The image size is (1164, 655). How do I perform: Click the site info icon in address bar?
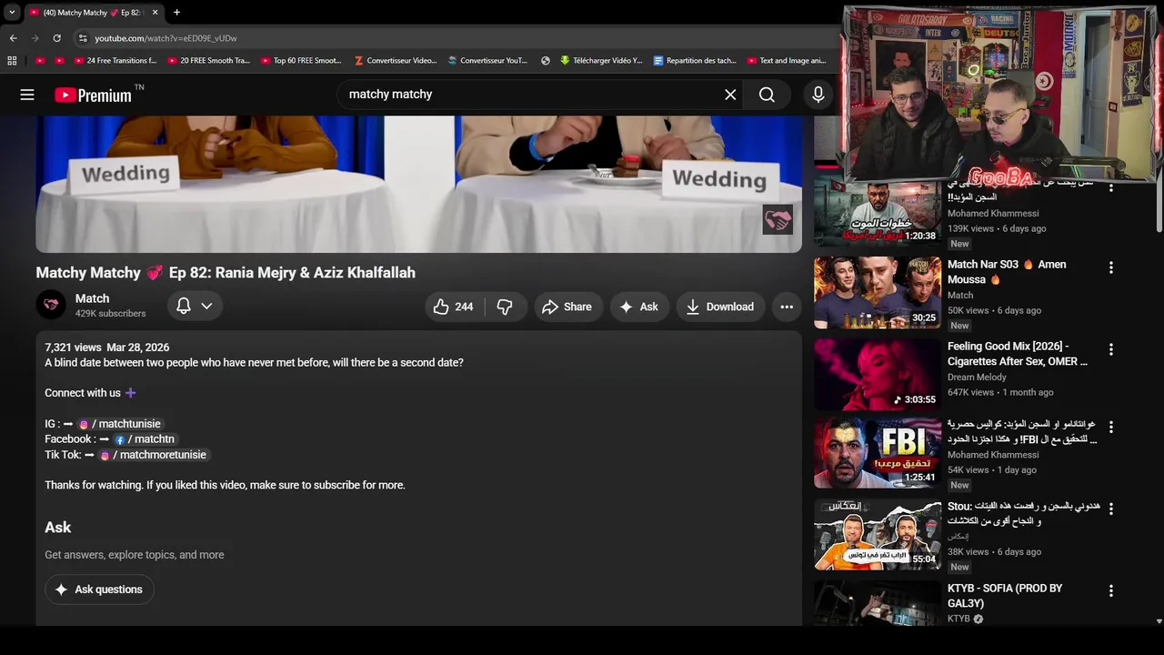tap(83, 38)
